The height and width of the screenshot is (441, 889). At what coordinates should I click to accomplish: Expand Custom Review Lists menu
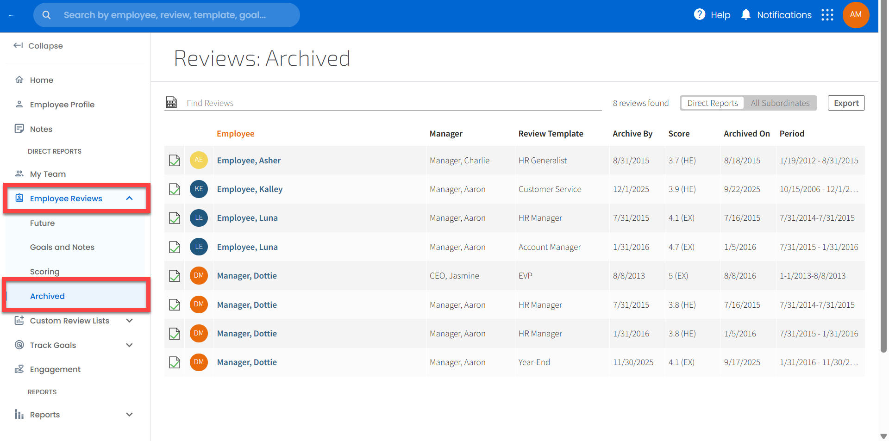(129, 321)
